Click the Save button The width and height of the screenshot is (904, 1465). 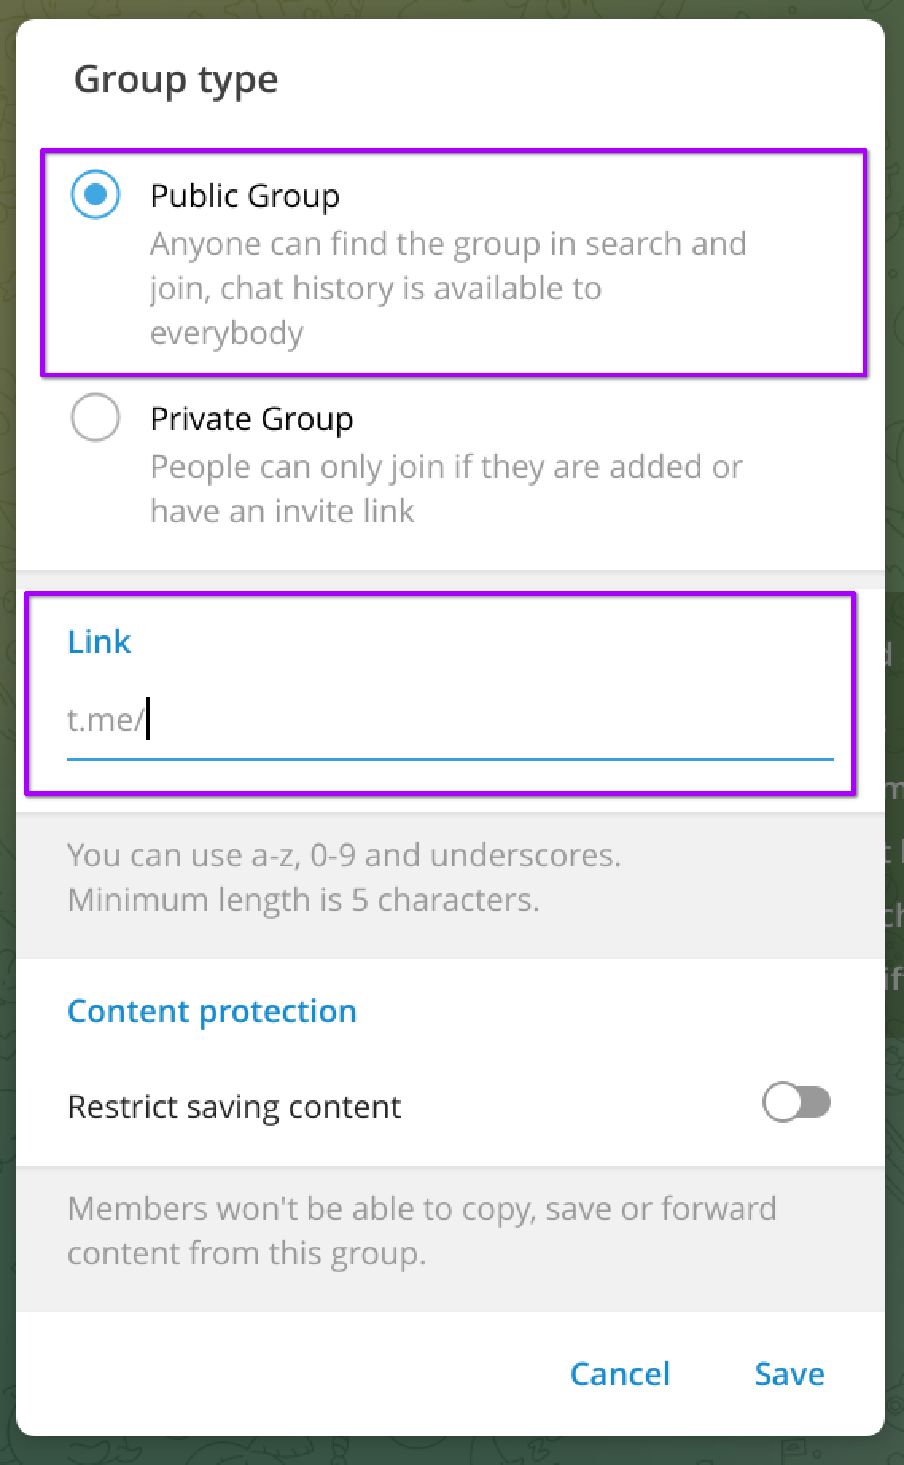(x=789, y=1374)
